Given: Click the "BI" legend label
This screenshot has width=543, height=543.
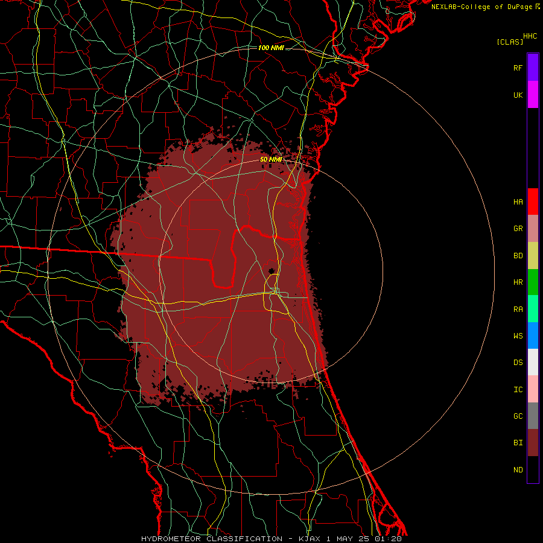Looking at the screenshot, I should coord(518,443).
